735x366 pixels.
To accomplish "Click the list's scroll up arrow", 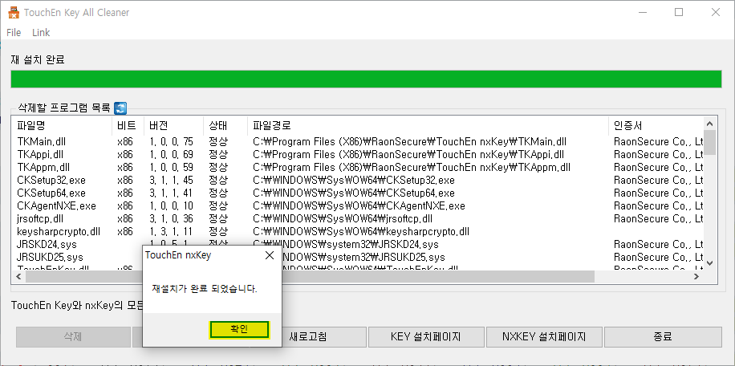I will click(x=709, y=124).
